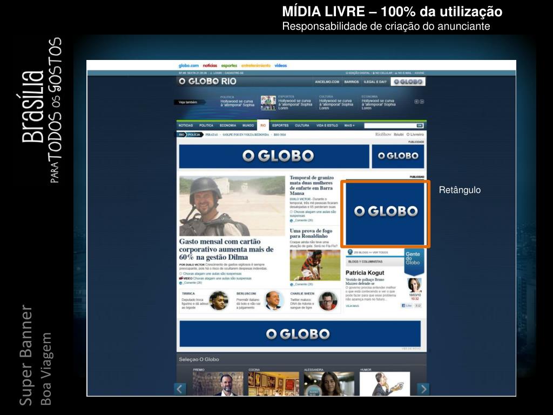This screenshot has width=553, height=415.
Task: Select the active RIO navigation tab
Action: click(263, 125)
